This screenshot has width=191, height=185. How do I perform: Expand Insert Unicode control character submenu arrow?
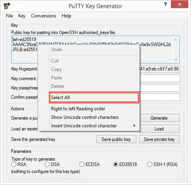134,125
